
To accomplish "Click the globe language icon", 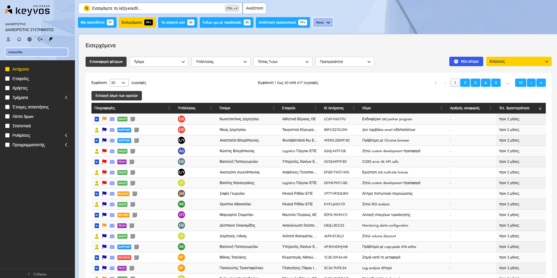I will tap(30, 39).
